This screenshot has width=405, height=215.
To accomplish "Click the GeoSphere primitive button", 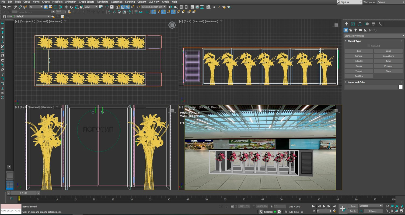I will (388, 56).
